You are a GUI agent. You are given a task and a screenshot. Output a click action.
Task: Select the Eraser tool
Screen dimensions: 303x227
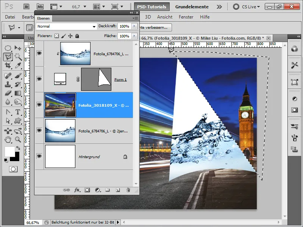(x=8, y=93)
